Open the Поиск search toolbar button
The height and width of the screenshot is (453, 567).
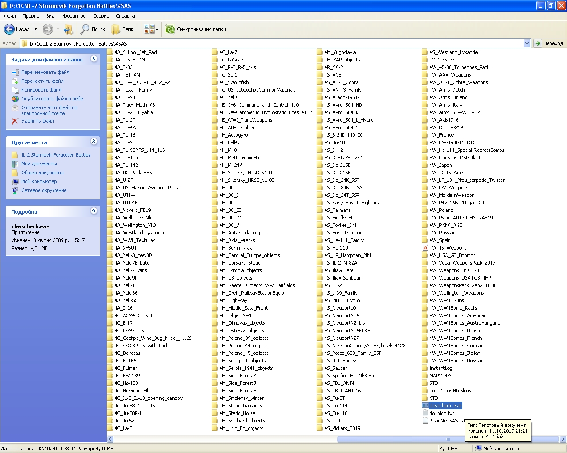click(93, 29)
